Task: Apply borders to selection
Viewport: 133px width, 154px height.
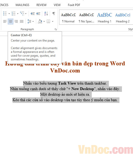Action: (x=48, y=21)
